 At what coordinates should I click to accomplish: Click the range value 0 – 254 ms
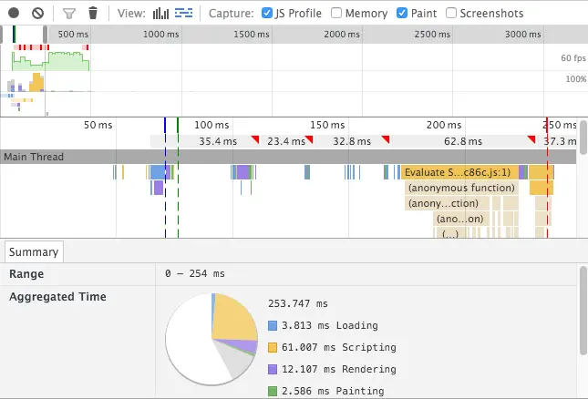195,274
